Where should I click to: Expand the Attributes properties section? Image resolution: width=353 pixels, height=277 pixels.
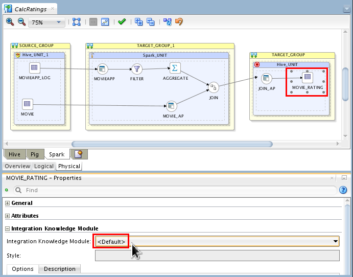8,216
